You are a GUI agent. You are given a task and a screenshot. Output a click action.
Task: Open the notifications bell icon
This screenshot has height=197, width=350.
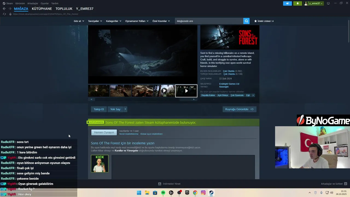pyautogui.click(x=298, y=3)
